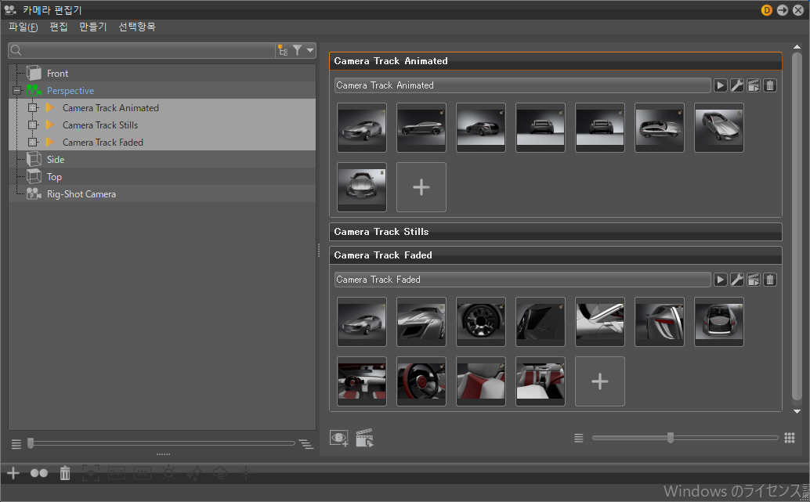Click the tree indentation slider handle
810x502 pixels.
tap(31, 443)
